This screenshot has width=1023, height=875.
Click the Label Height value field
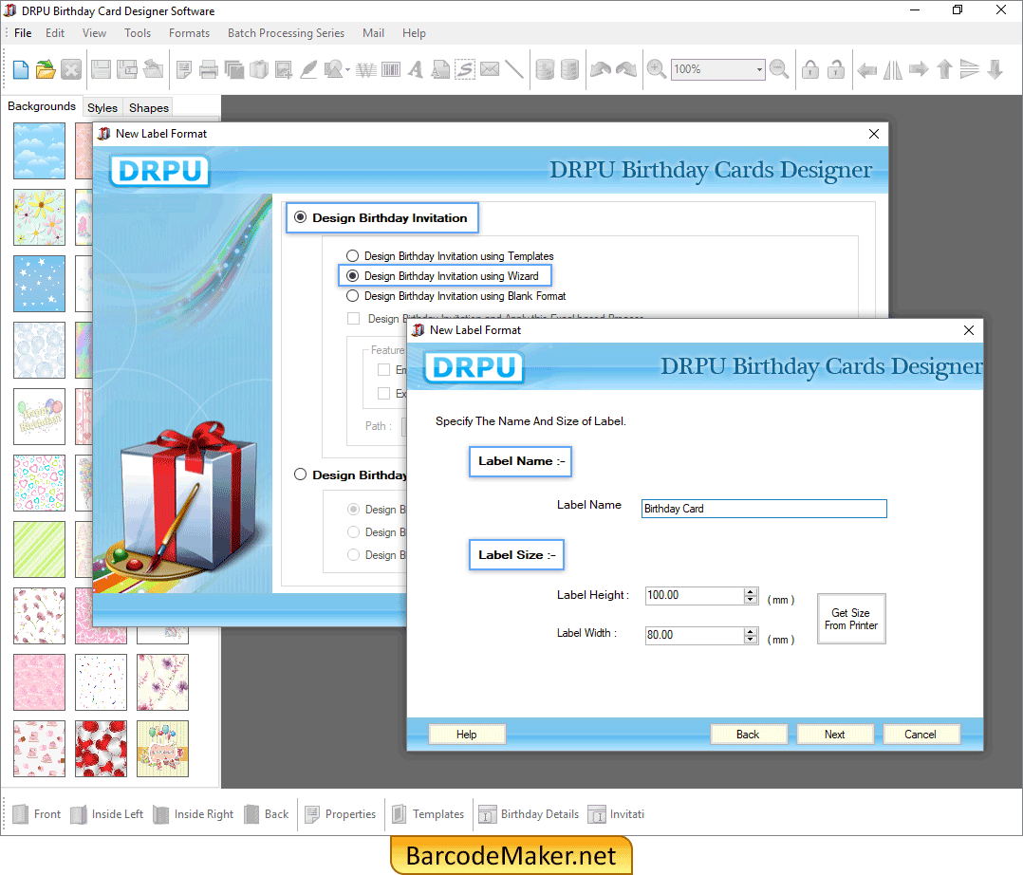(x=695, y=595)
